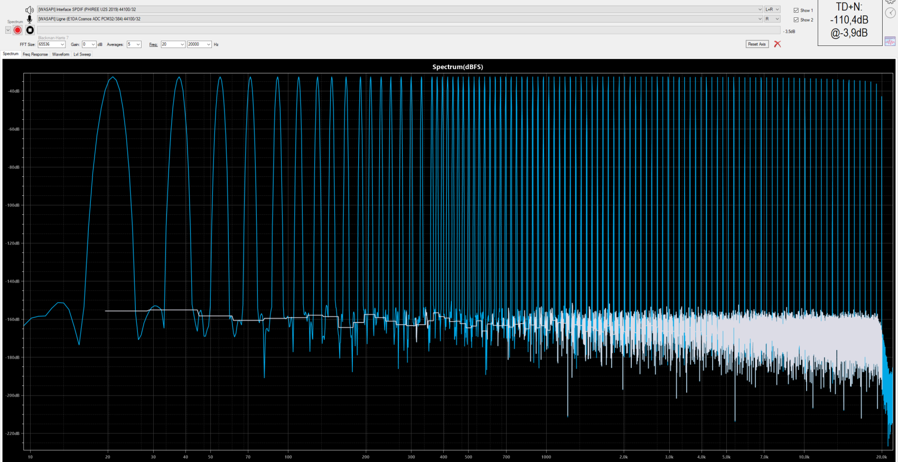The height and width of the screenshot is (462, 898).
Task: Switch to the Waveform tab
Action: (x=61, y=54)
